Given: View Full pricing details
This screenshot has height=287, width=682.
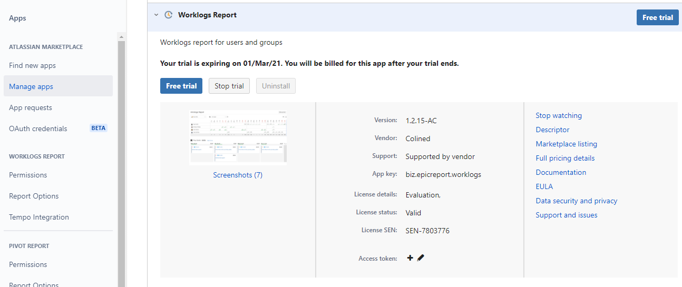Looking at the screenshot, I should [x=565, y=158].
